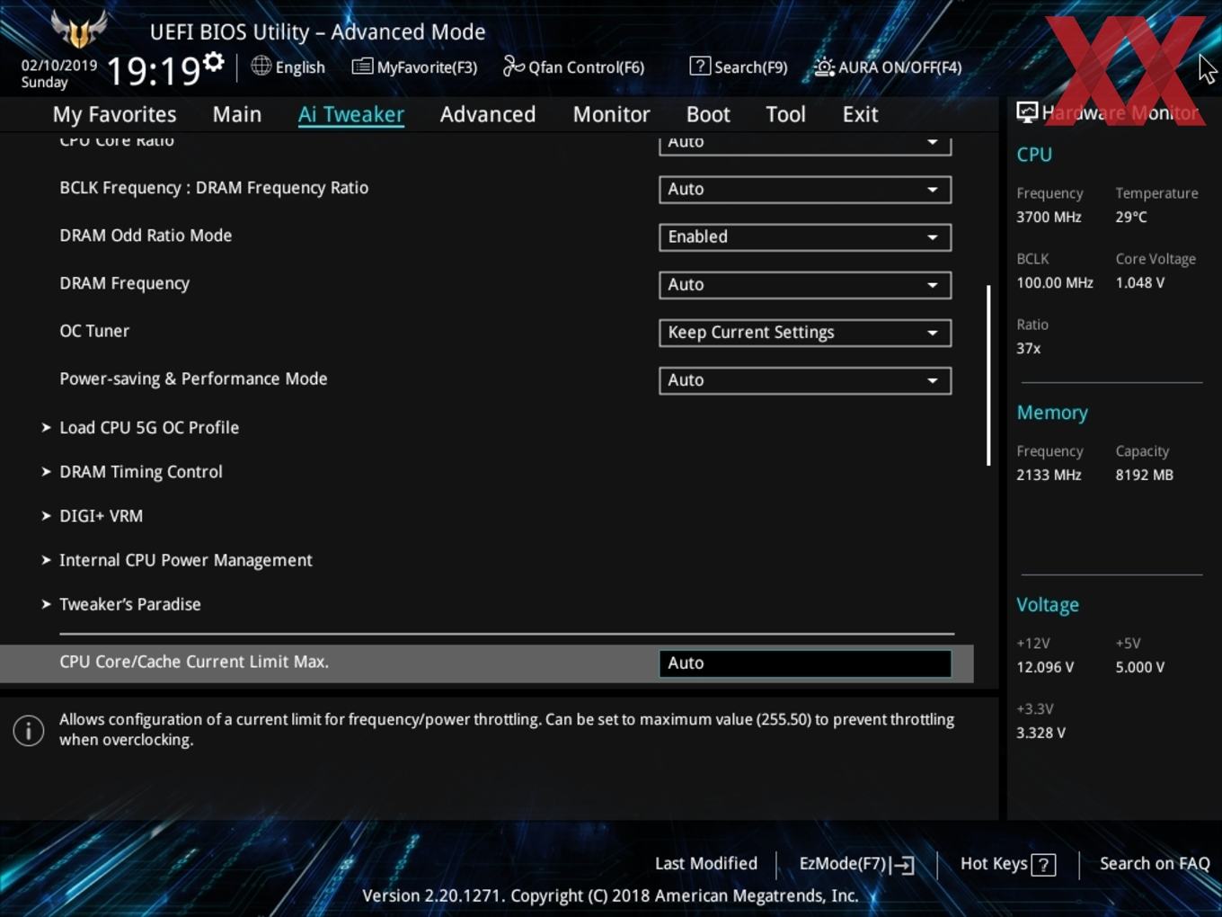
Task: Open Qfan Control(F6) fan icon
Action: pyautogui.click(x=513, y=66)
